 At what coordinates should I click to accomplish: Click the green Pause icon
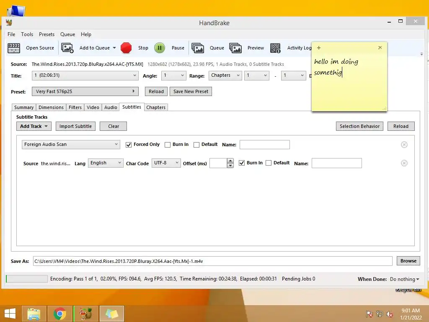click(160, 48)
